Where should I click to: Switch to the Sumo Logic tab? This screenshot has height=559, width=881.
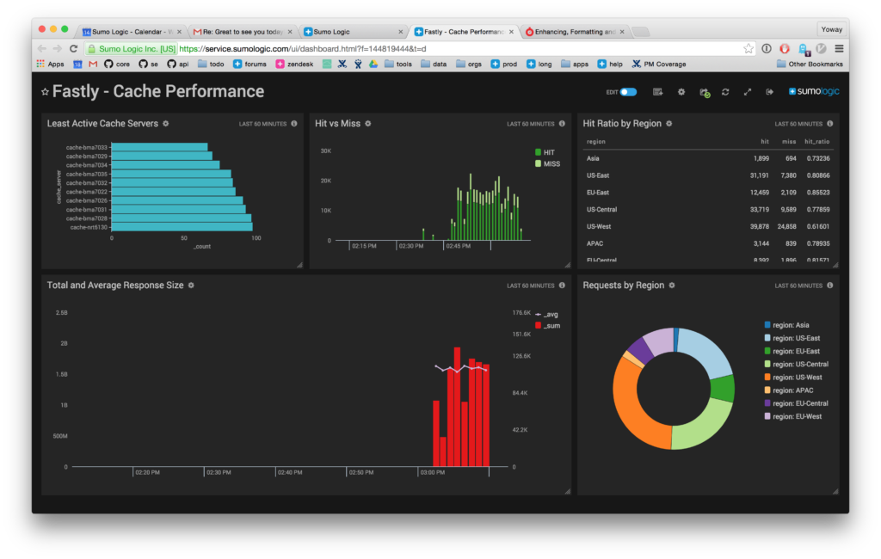point(354,32)
